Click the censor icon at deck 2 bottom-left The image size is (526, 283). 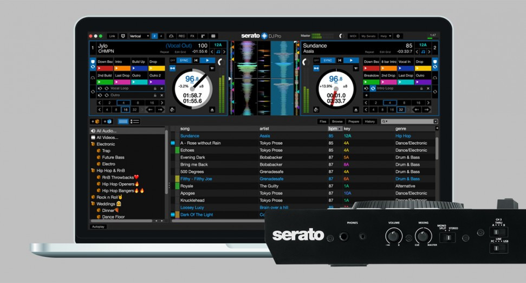click(316, 110)
